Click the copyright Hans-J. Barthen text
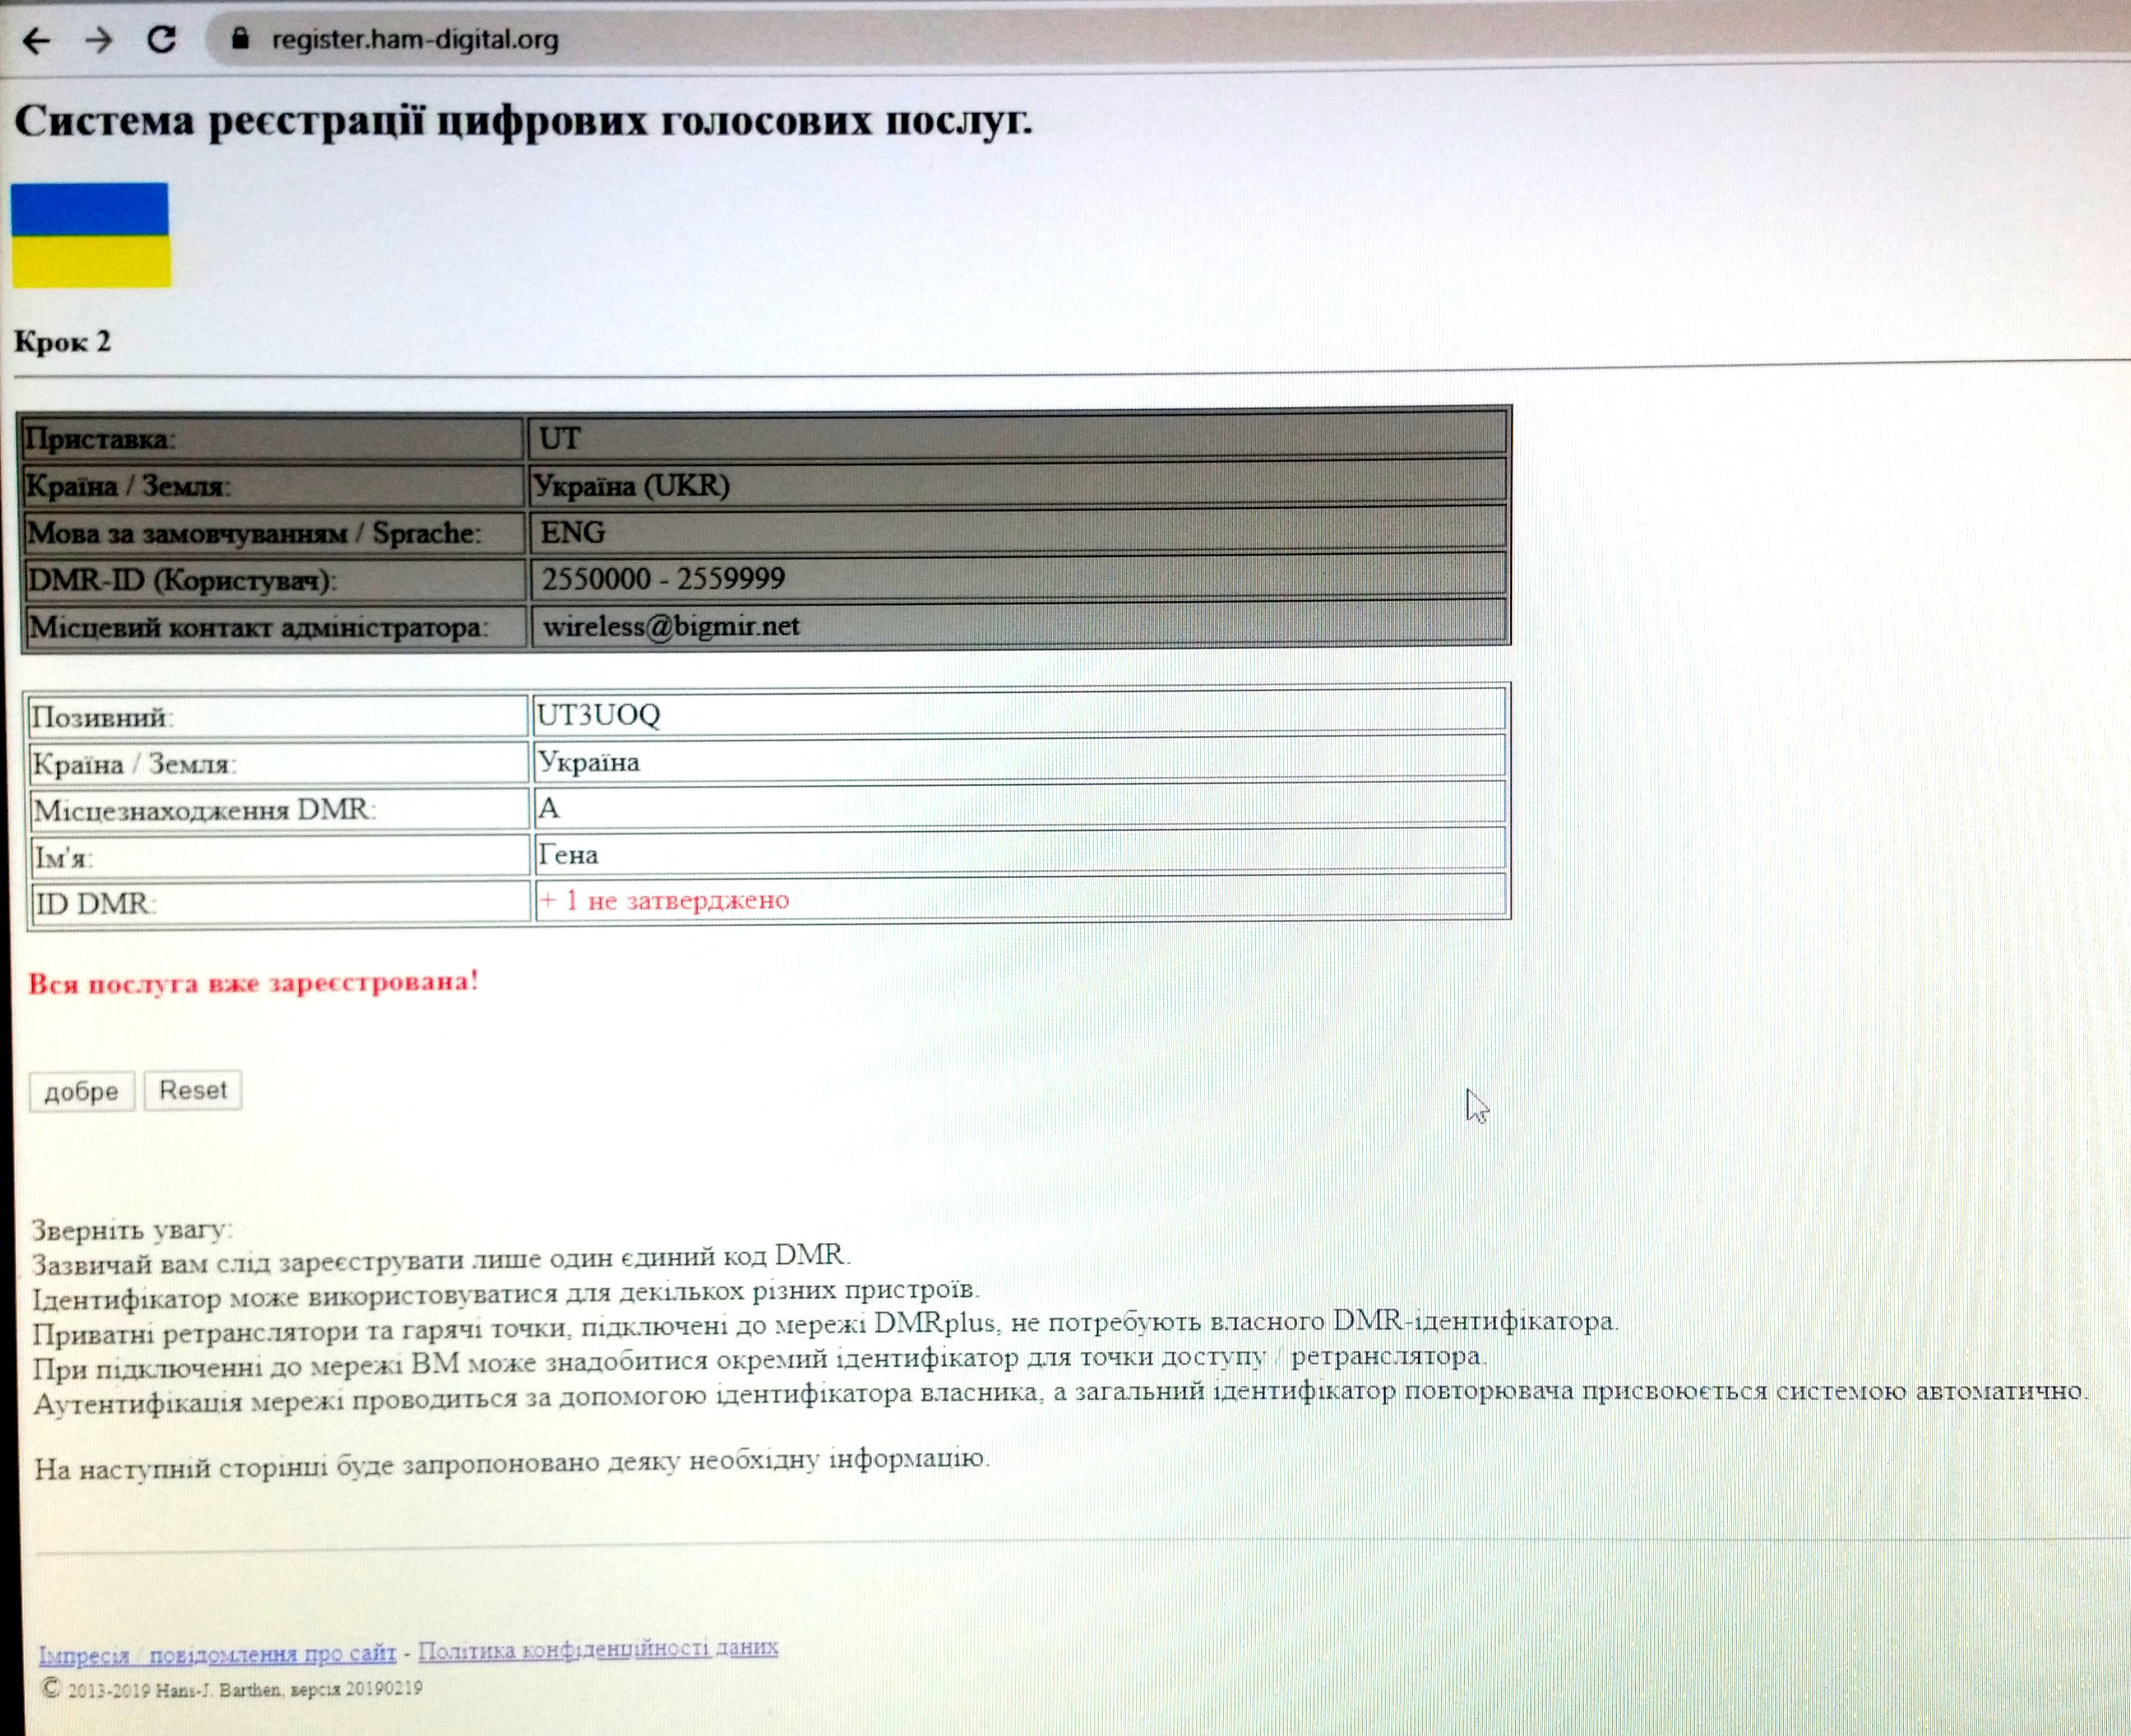 tap(231, 1690)
